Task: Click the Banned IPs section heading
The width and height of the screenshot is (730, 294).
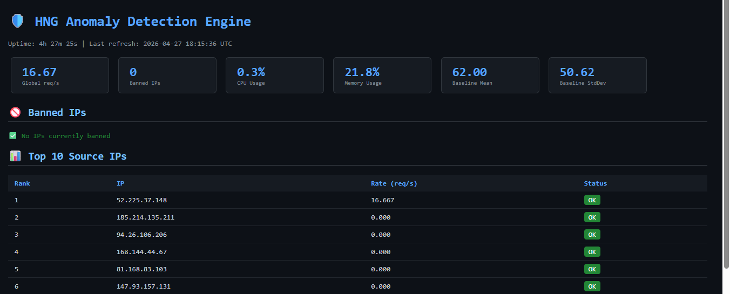Action: (x=57, y=113)
